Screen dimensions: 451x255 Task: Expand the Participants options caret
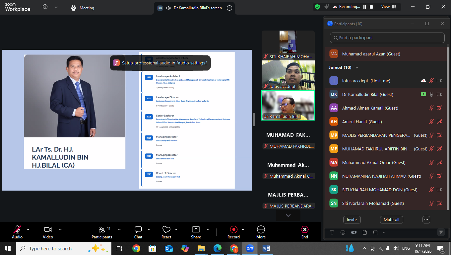[119, 229]
